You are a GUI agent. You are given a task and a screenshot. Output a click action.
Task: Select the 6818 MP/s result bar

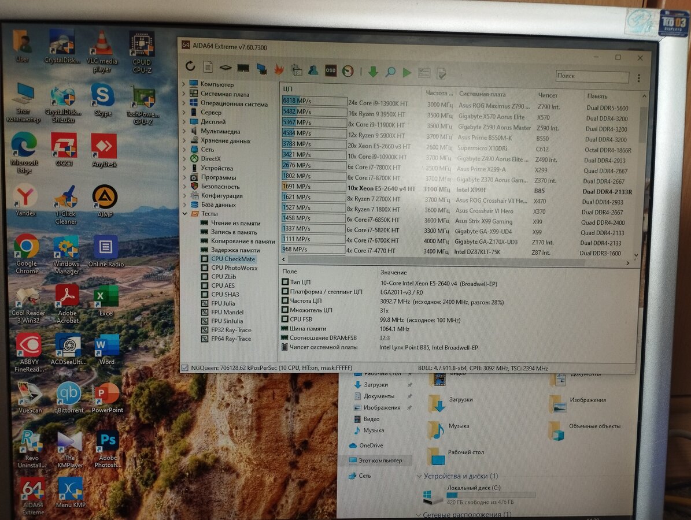tap(314, 101)
